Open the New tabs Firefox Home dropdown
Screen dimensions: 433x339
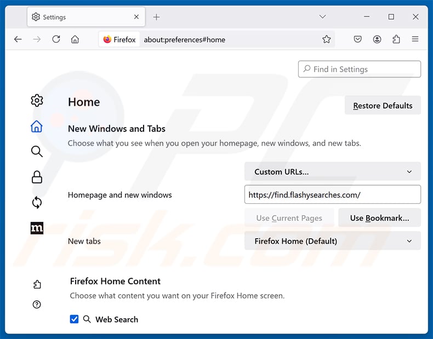pyautogui.click(x=333, y=241)
